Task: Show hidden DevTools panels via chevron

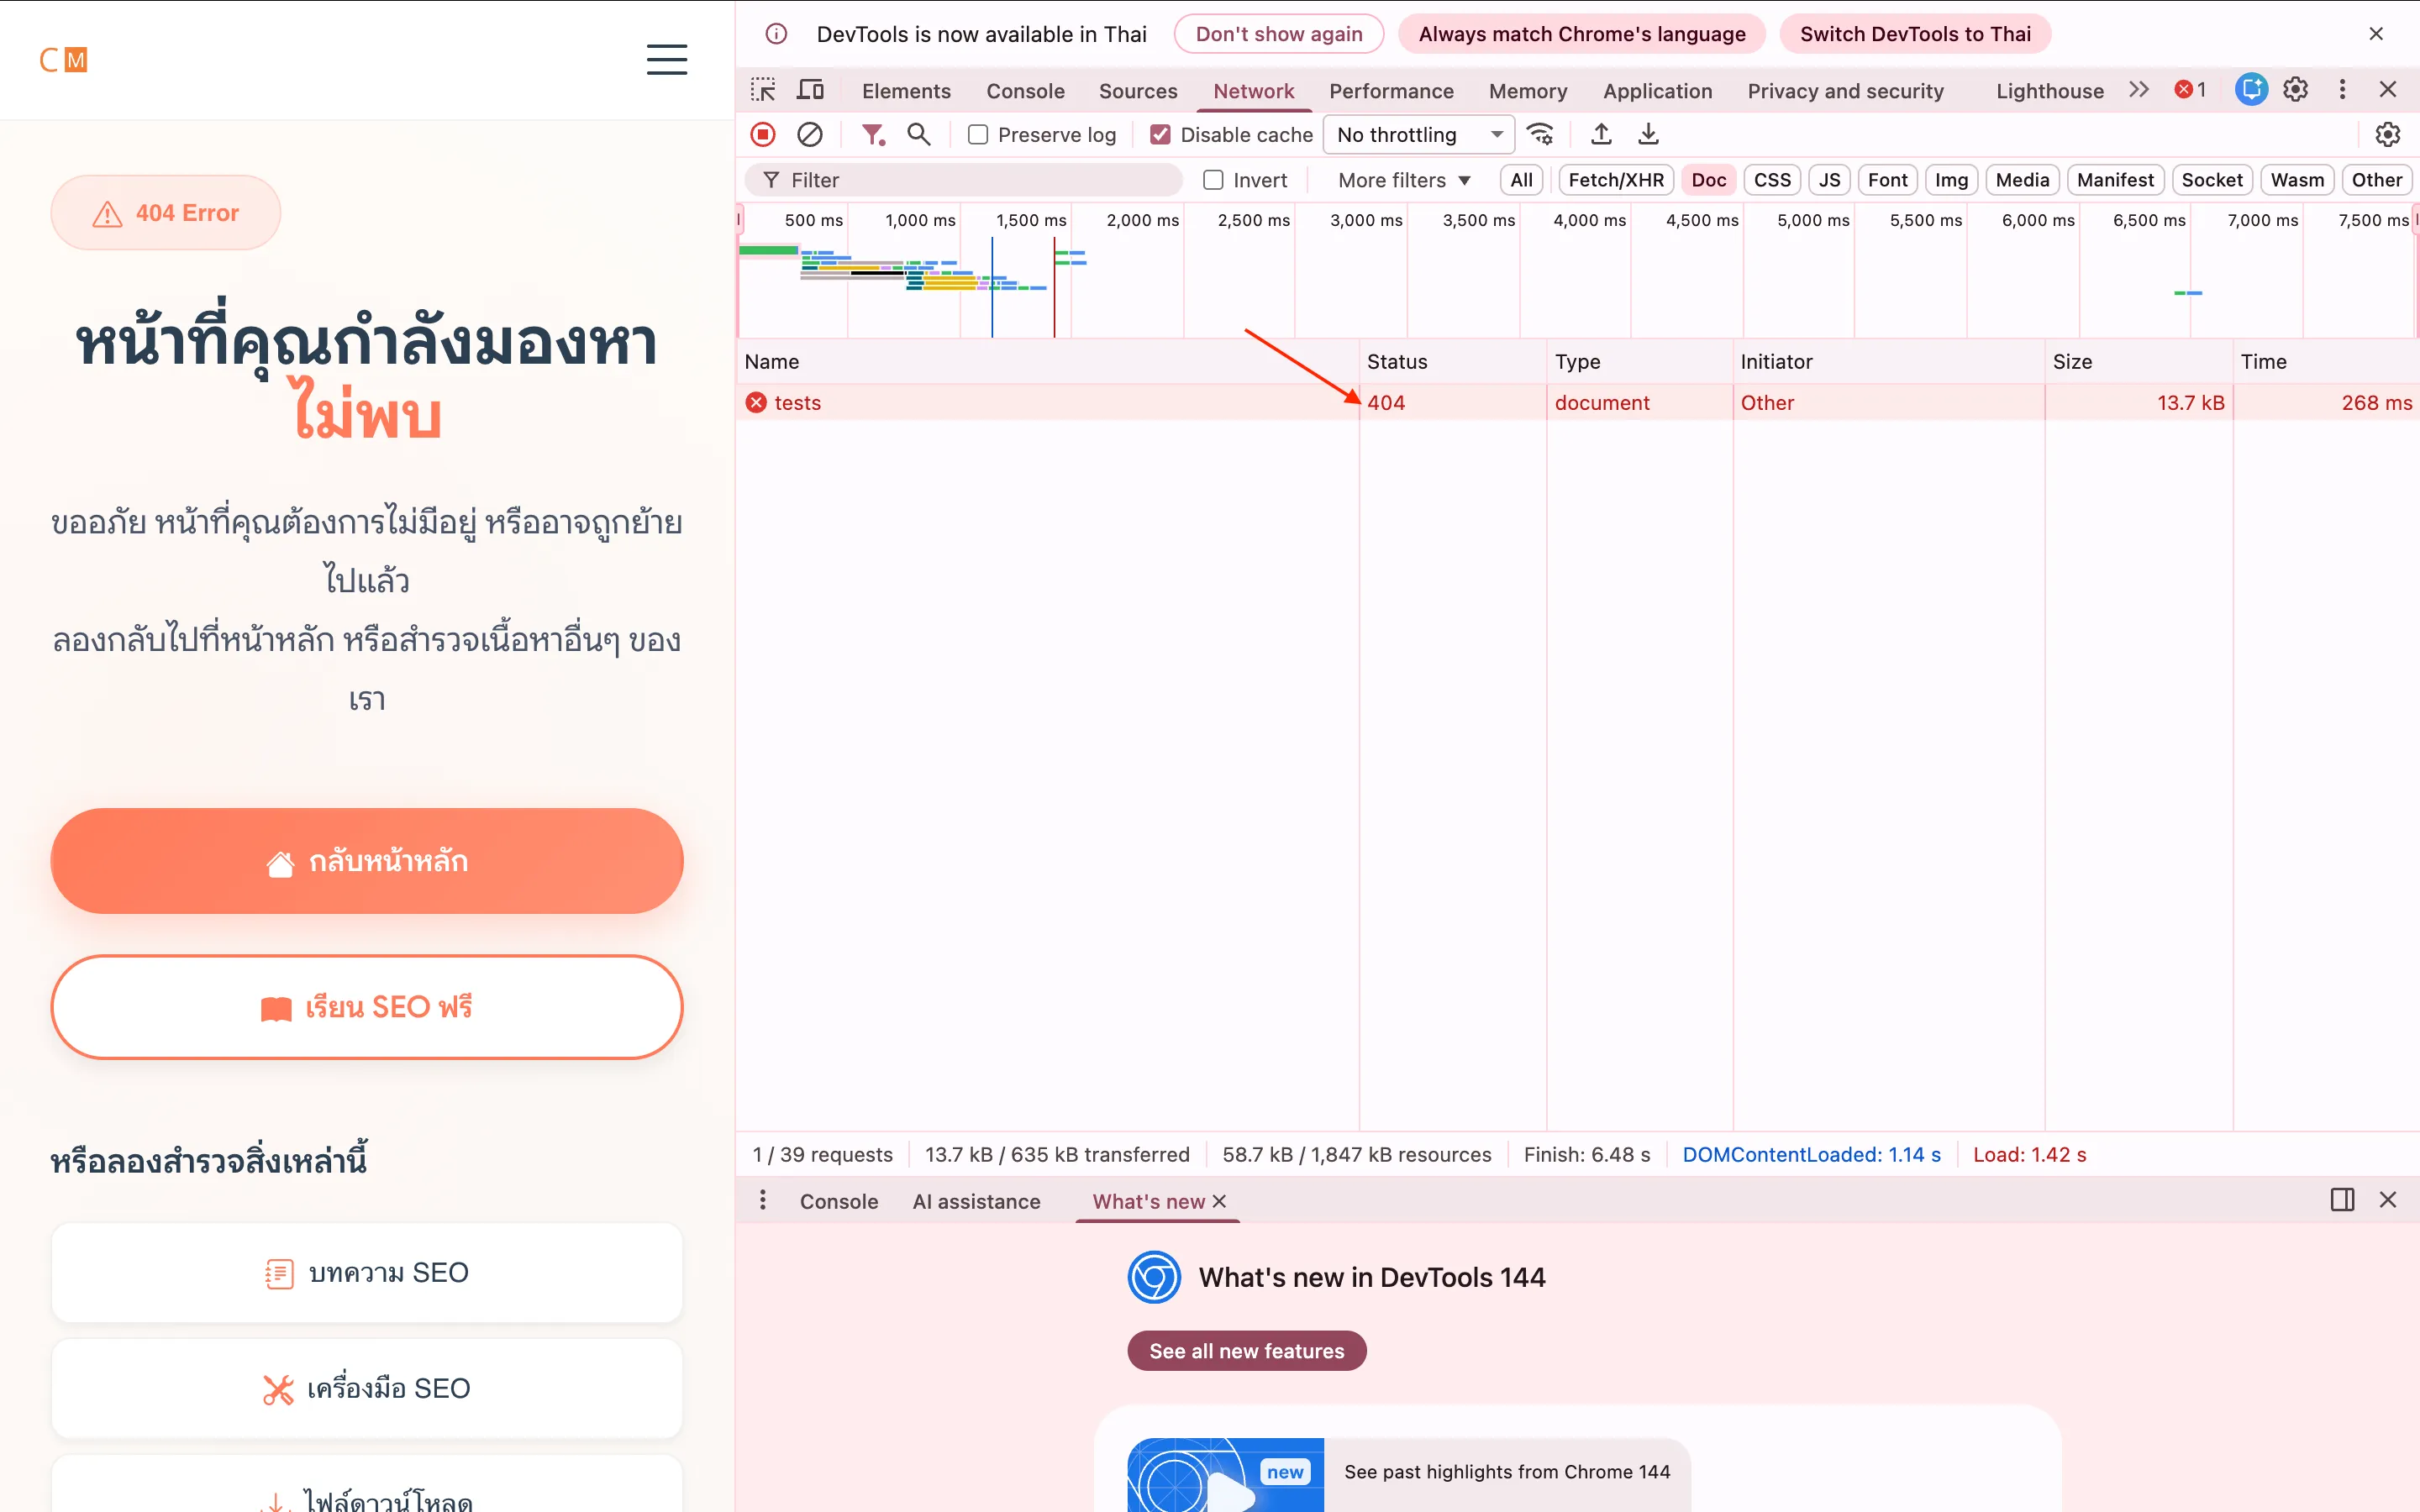Action: pyautogui.click(x=2137, y=90)
